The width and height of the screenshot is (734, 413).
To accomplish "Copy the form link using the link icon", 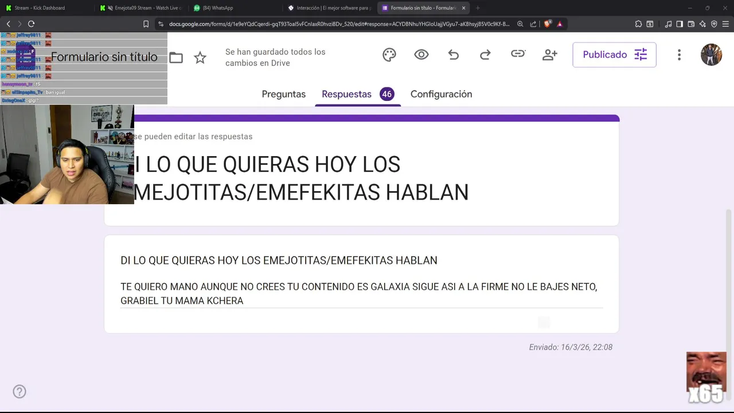I will 518,54.
